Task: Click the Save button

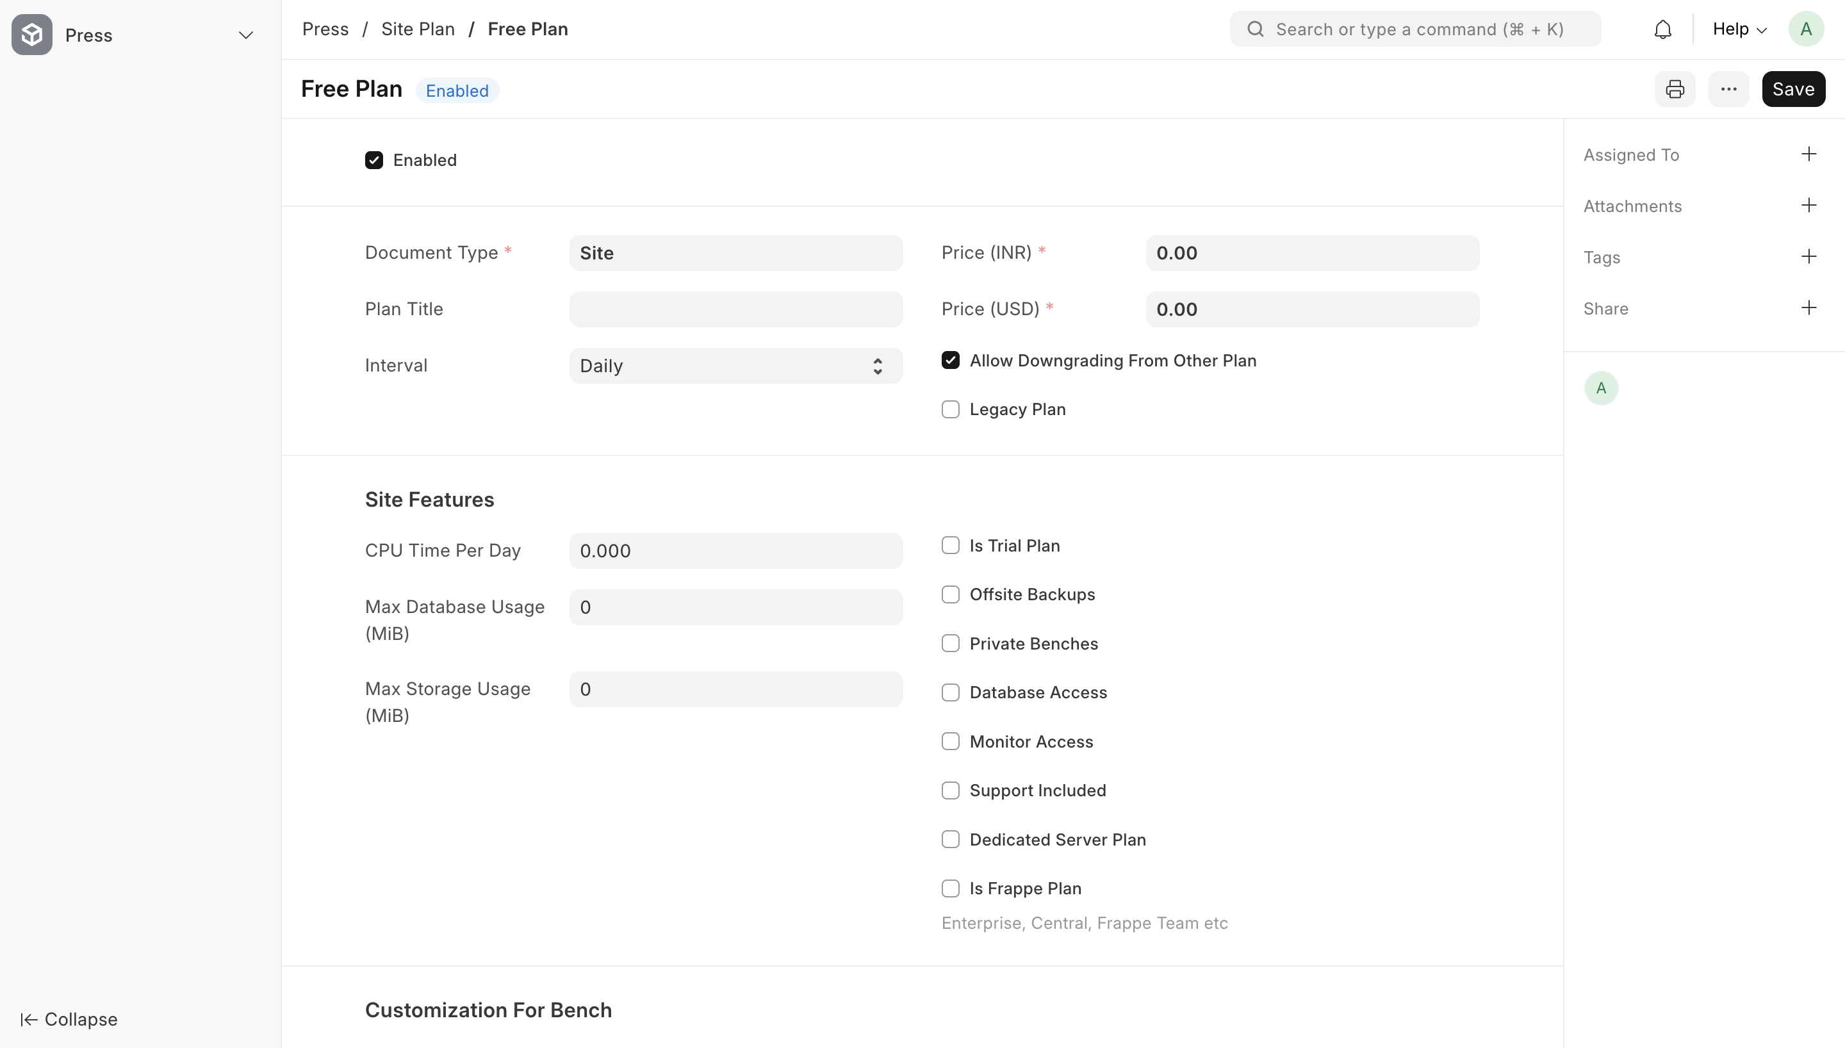Action: (1792, 89)
